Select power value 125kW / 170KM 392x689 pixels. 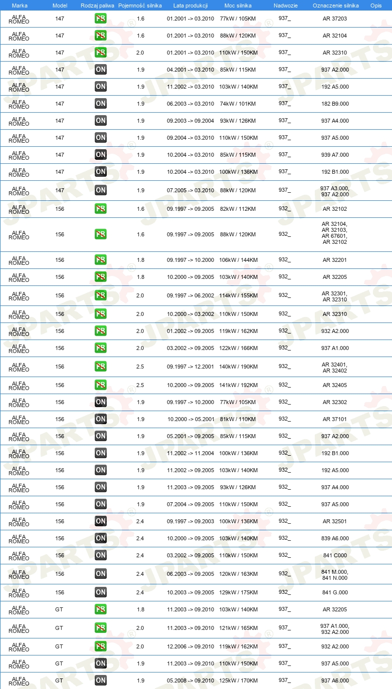pos(239,681)
